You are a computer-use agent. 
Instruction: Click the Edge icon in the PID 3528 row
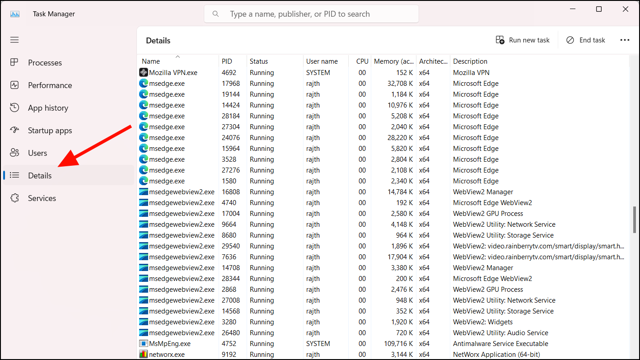(144, 159)
